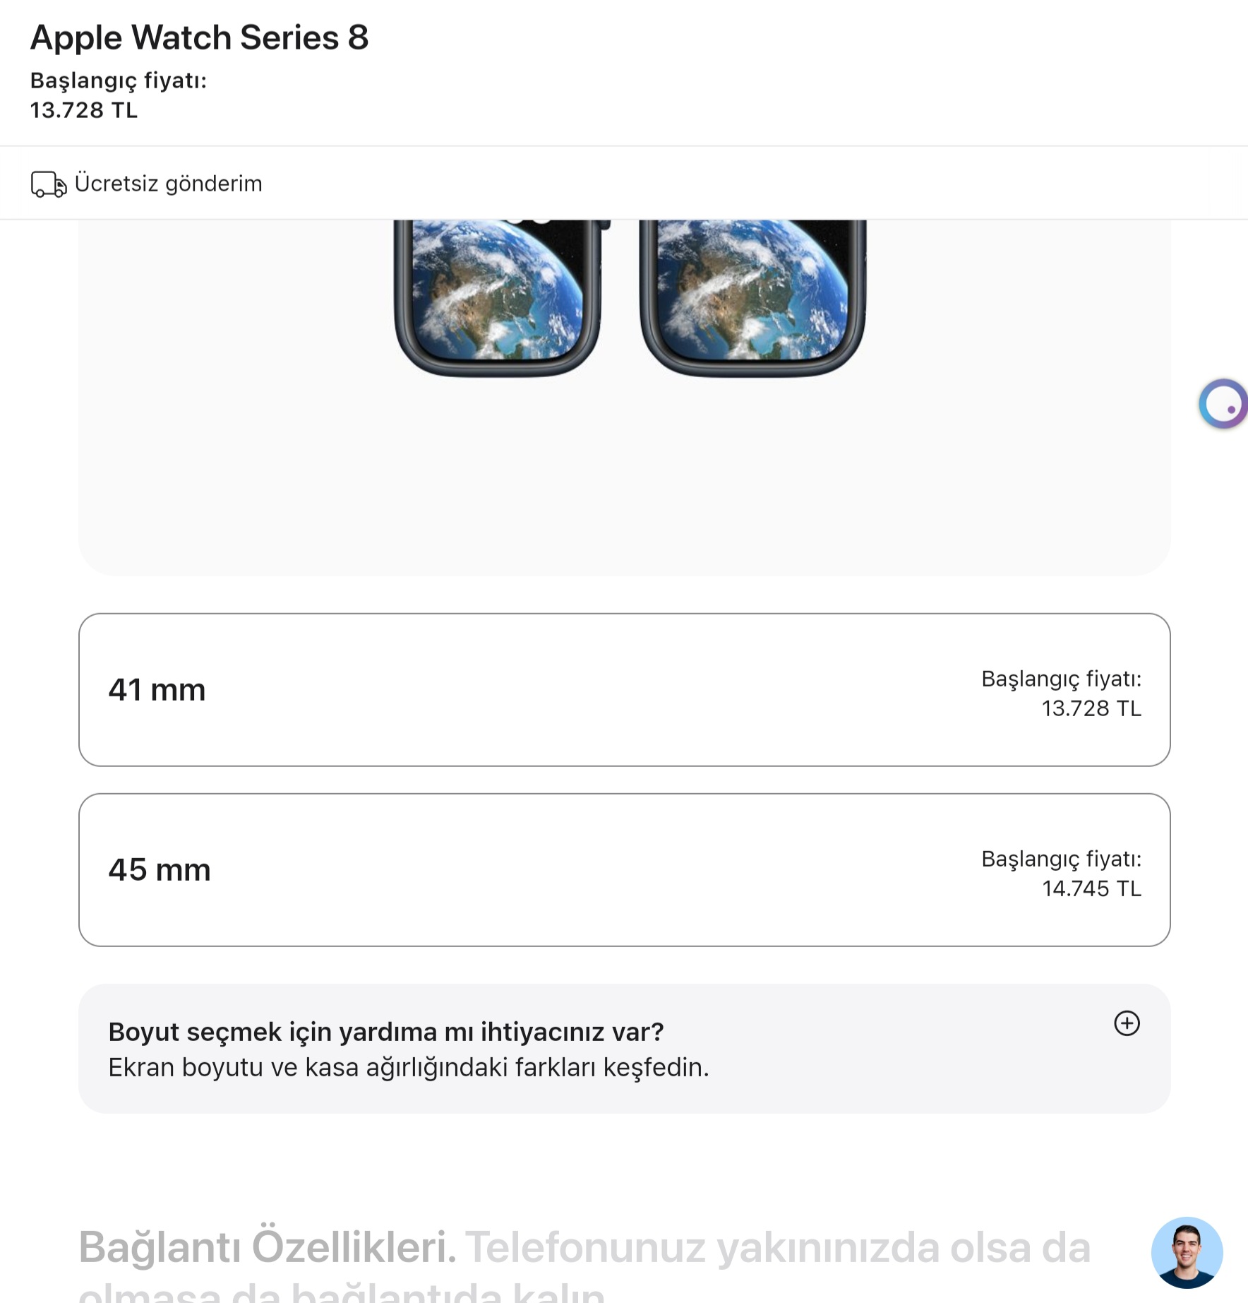Click the free shipping truck icon
The height and width of the screenshot is (1303, 1248).
[x=48, y=184]
